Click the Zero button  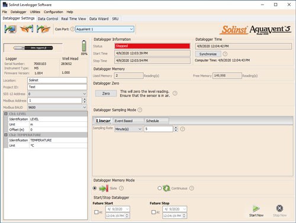point(106,93)
